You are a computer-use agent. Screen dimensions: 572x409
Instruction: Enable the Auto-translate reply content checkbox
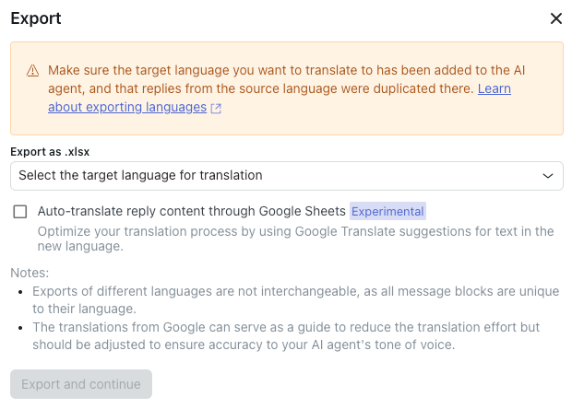click(x=20, y=211)
